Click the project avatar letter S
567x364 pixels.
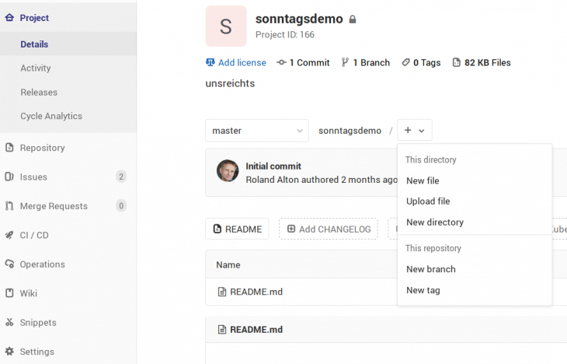click(226, 26)
